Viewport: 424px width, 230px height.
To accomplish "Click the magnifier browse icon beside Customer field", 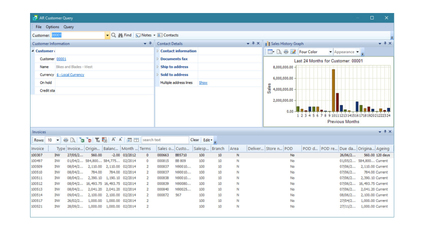I will 114,35.
